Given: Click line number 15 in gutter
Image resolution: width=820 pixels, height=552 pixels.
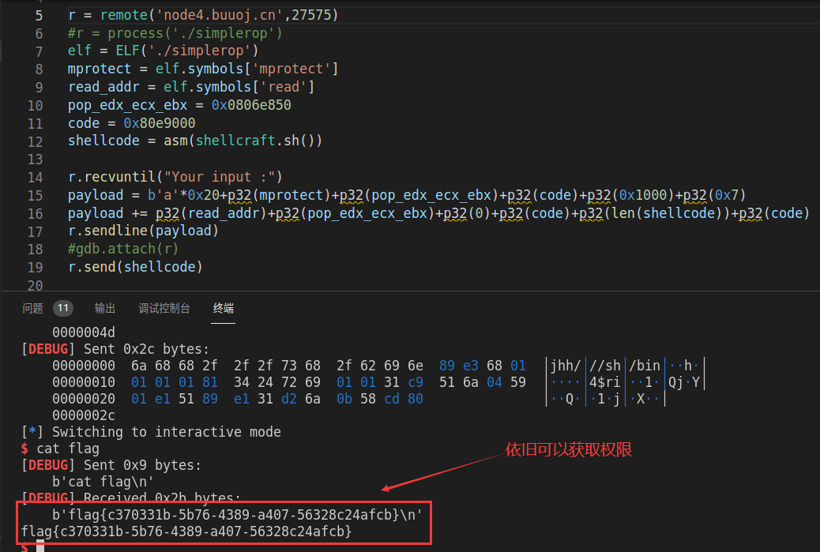Looking at the screenshot, I should pos(35,196).
